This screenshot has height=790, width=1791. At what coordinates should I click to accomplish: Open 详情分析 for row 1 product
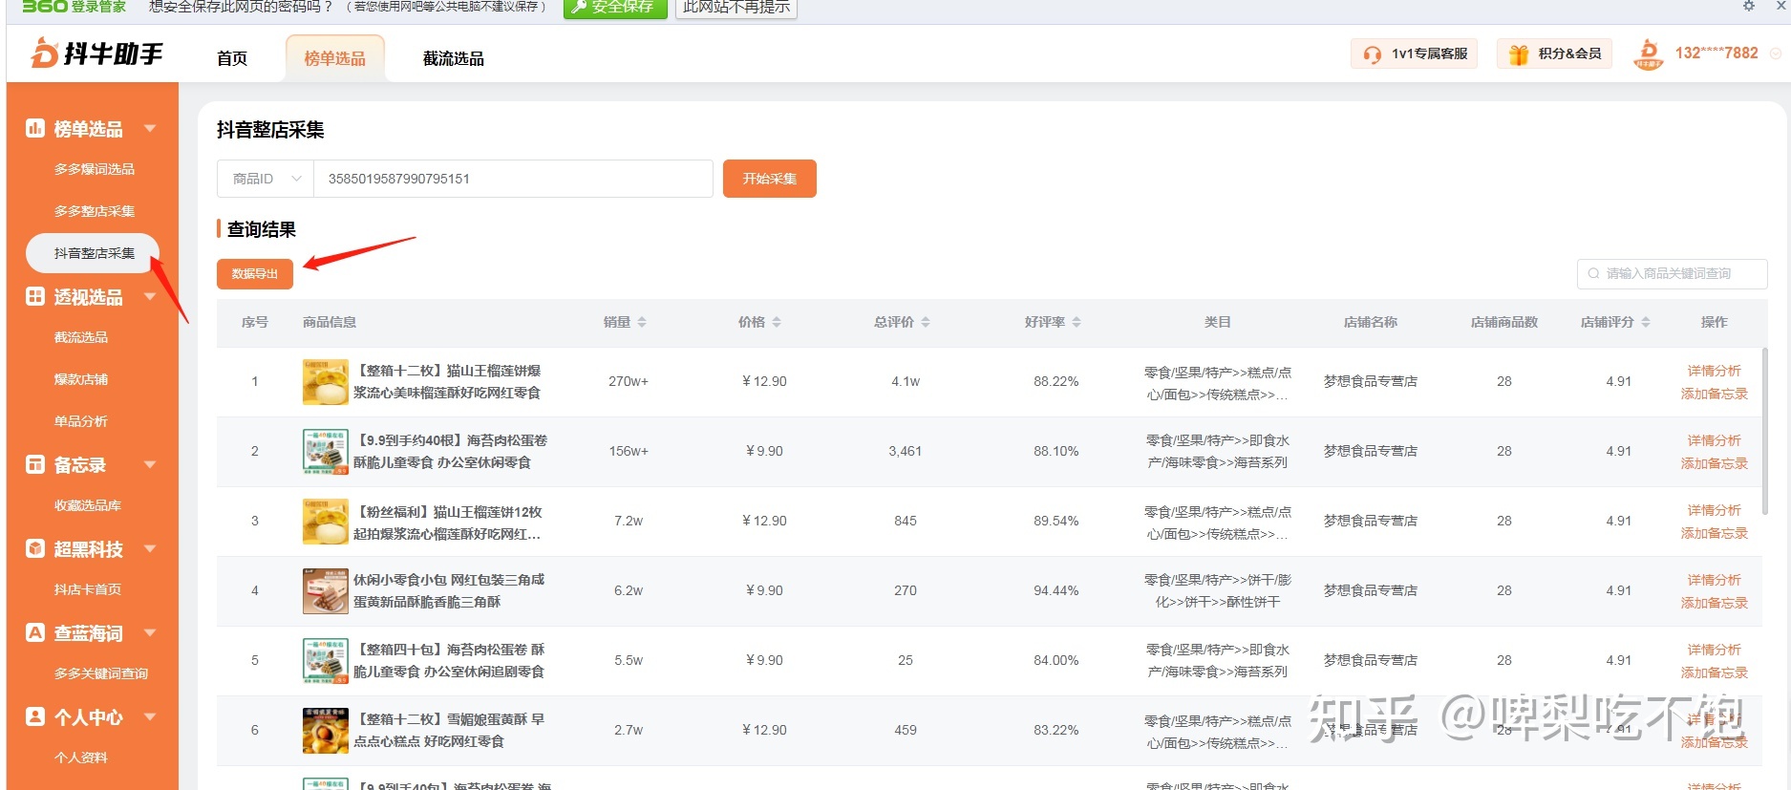1715,371
